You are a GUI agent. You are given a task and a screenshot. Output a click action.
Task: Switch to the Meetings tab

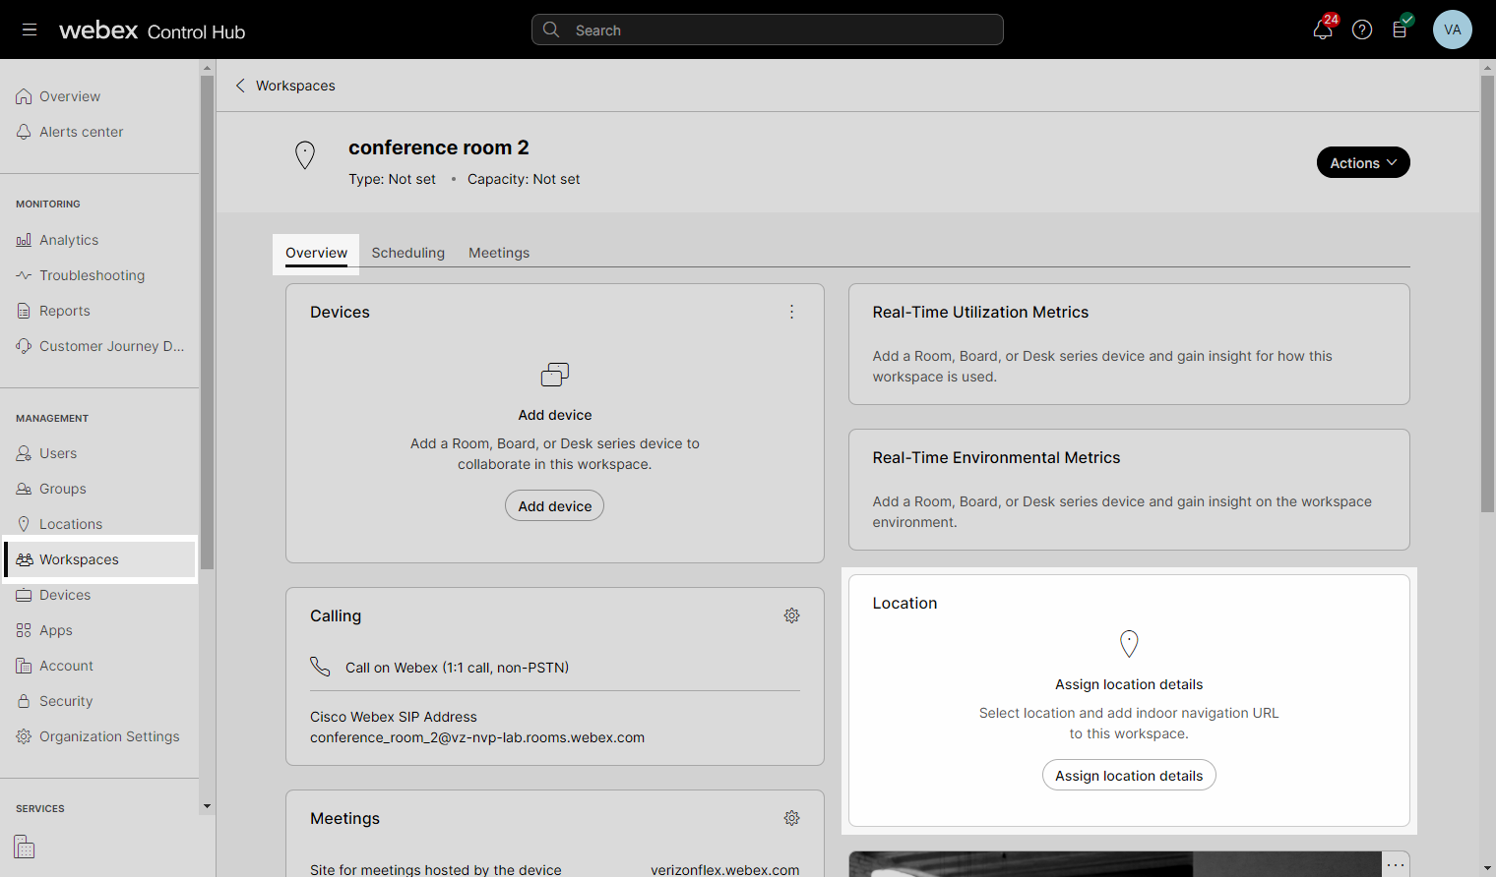[499, 253]
